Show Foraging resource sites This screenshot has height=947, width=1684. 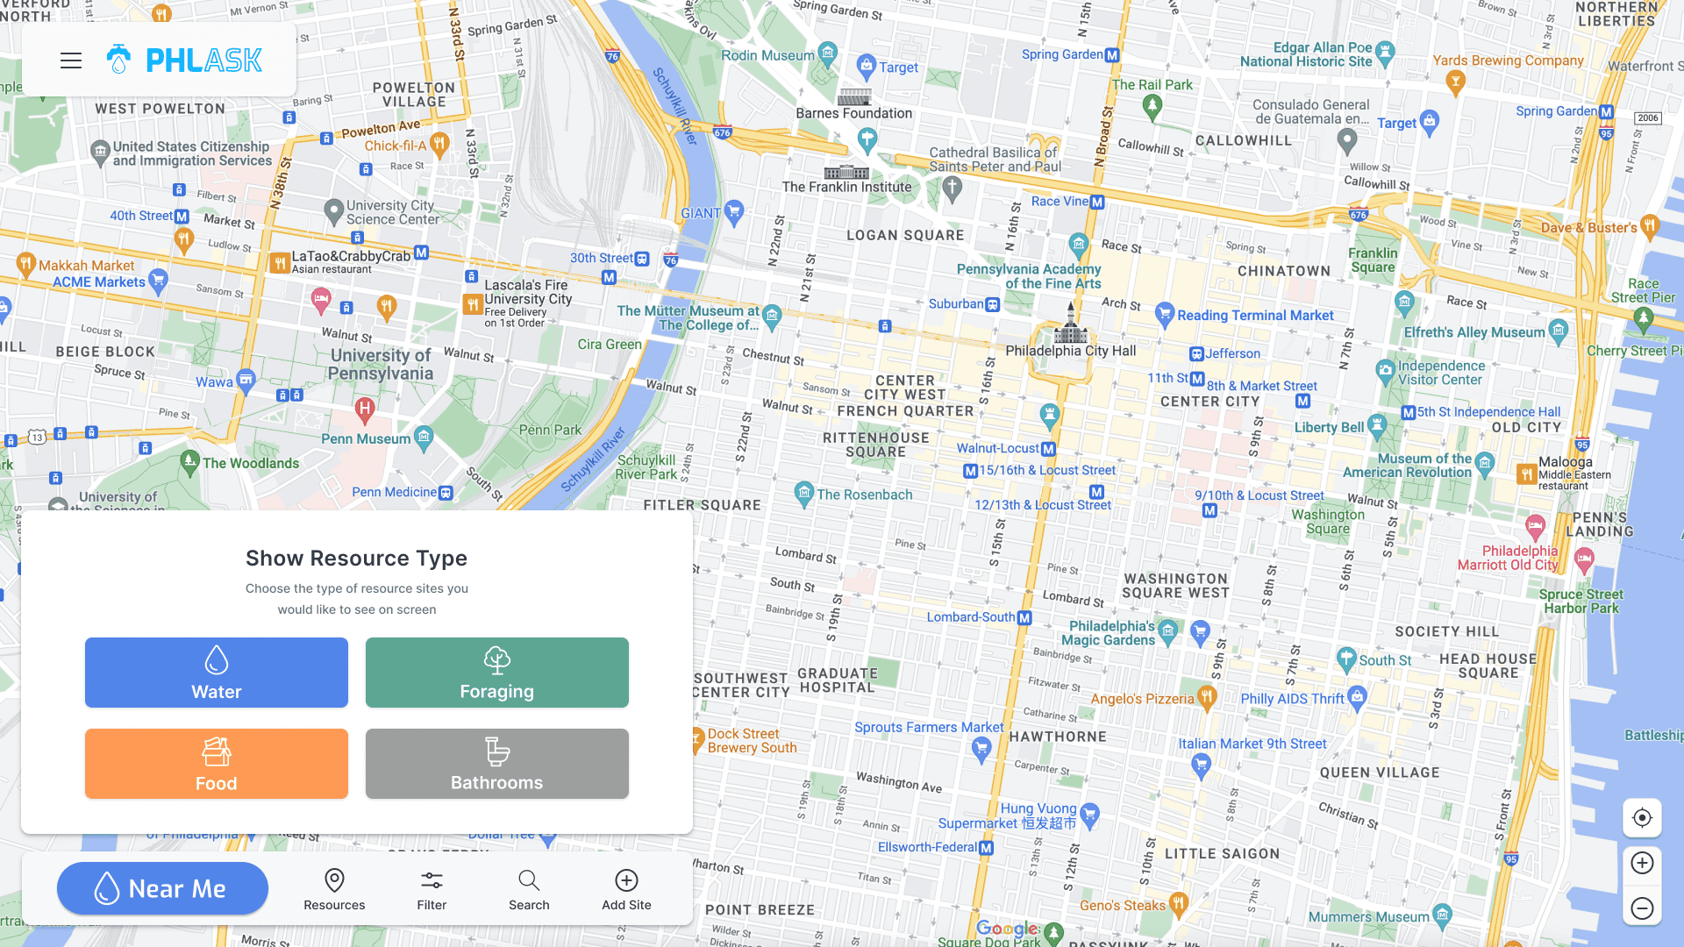pyautogui.click(x=496, y=673)
